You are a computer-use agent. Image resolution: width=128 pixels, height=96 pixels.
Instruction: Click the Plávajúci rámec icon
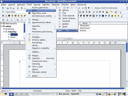pyautogui.click(x=29, y=72)
